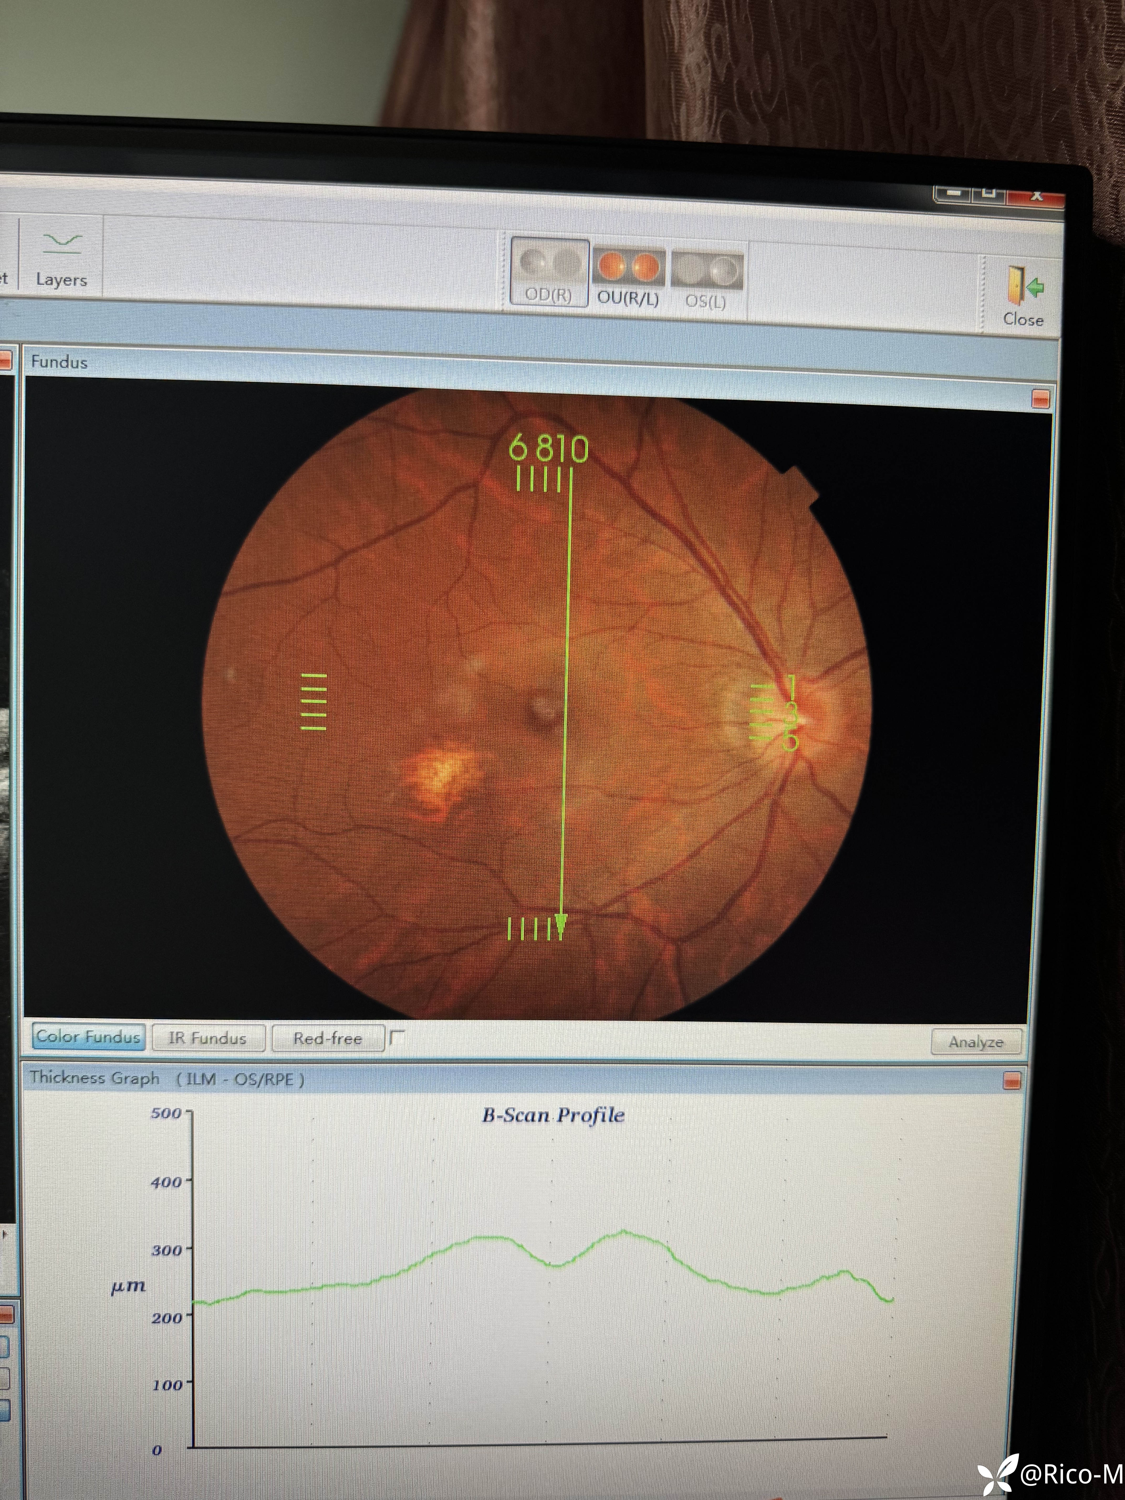Open the Layers tool

(61, 259)
